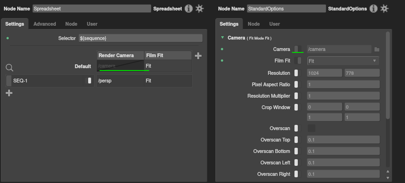405x183 pixels.
Task: Add a new row below SEQ-1
Action: (9, 93)
